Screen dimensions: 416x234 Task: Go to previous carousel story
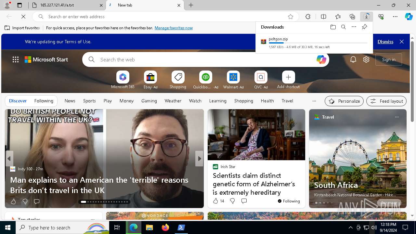point(9,159)
